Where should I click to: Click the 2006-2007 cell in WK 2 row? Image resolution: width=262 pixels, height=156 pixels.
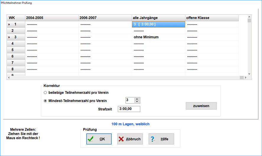point(105,31)
